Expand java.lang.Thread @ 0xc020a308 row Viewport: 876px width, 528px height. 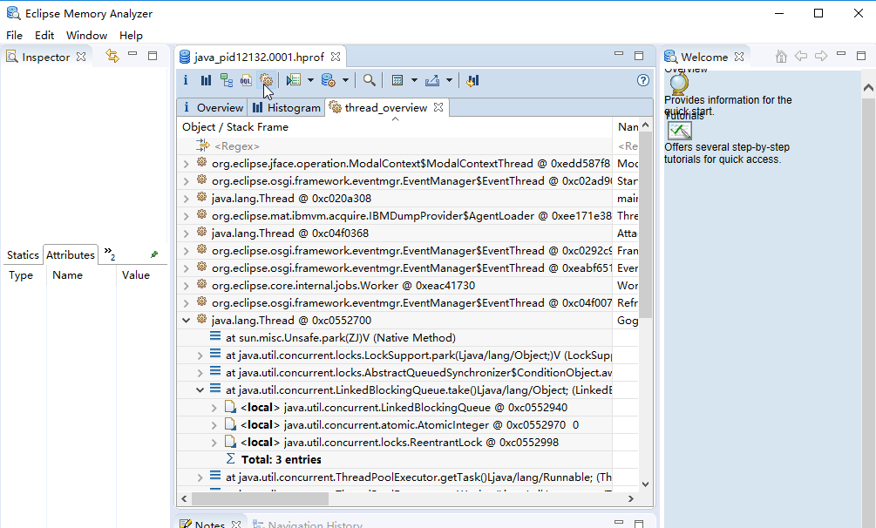point(186,199)
